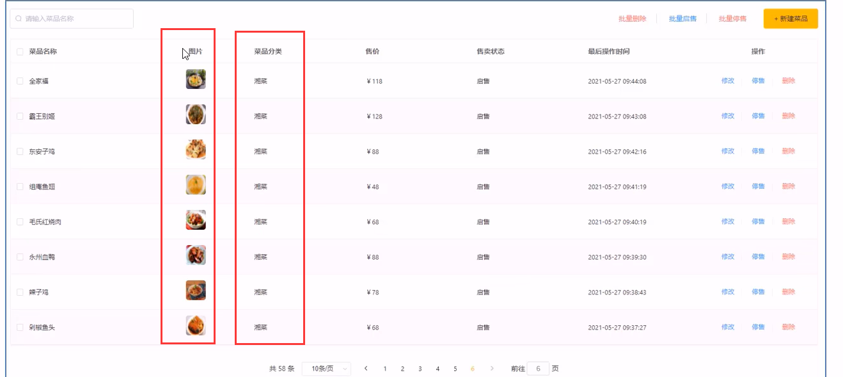Delete the 辣子鸡 dish row

tap(789, 292)
